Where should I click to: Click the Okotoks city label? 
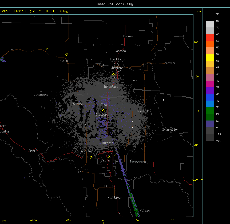(x=110, y=186)
